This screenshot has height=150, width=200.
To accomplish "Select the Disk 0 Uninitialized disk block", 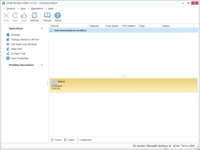I will tap(124, 85).
